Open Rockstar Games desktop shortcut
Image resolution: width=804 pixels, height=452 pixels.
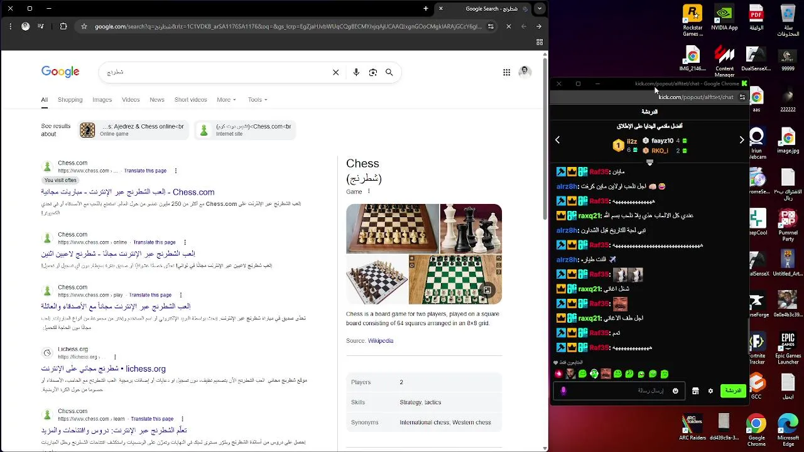tap(692, 21)
